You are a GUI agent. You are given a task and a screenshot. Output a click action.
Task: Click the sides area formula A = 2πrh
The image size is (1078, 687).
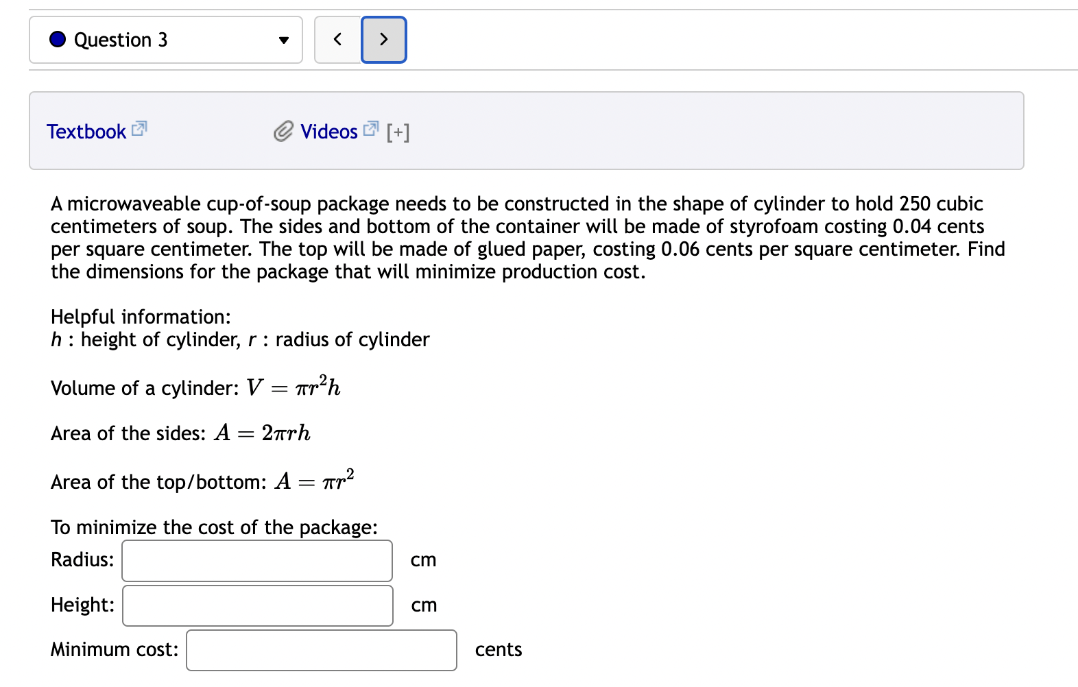coord(263,433)
